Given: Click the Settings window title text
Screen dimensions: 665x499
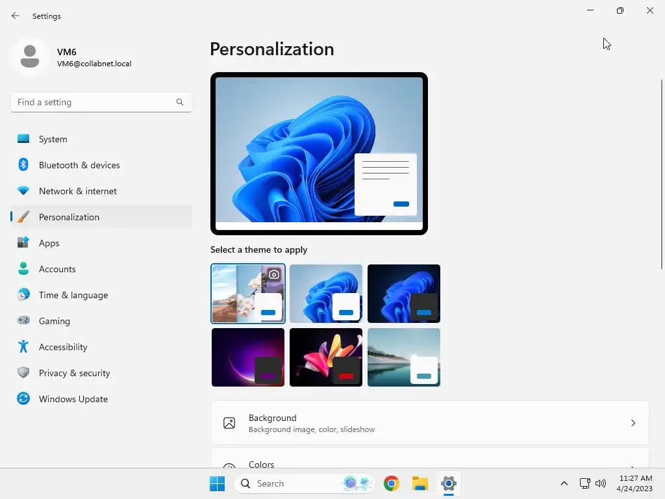Looking at the screenshot, I should 47,16.
